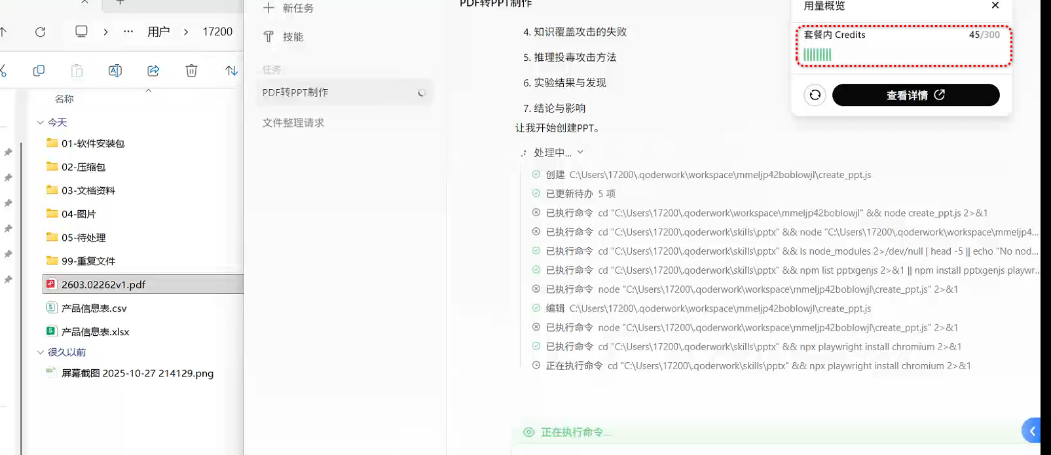This screenshot has height=455, width=1051.
Task: Open the 技能 menu item
Action: point(292,37)
